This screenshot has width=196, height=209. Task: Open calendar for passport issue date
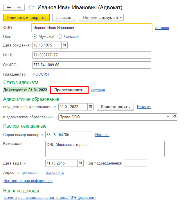pos(81,163)
